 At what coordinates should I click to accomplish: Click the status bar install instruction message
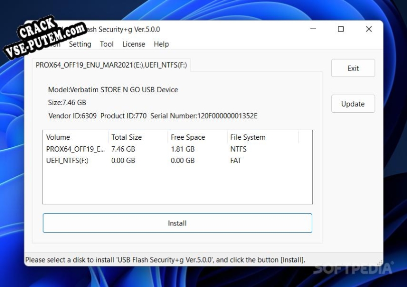click(x=165, y=260)
